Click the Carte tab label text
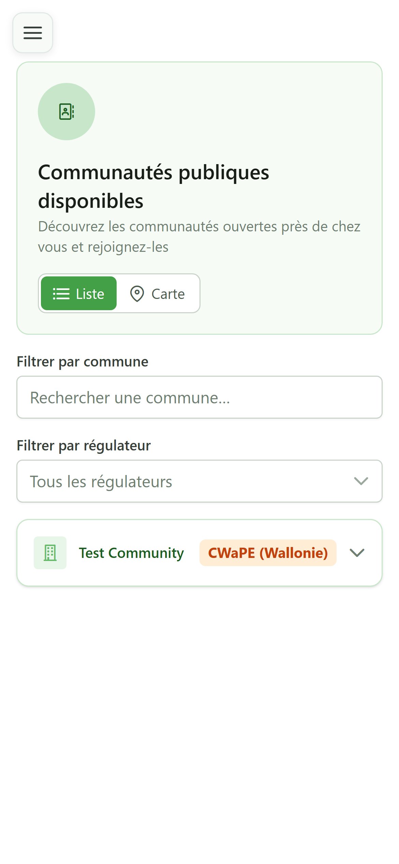This screenshot has width=399, height=864. tap(168, 294)
